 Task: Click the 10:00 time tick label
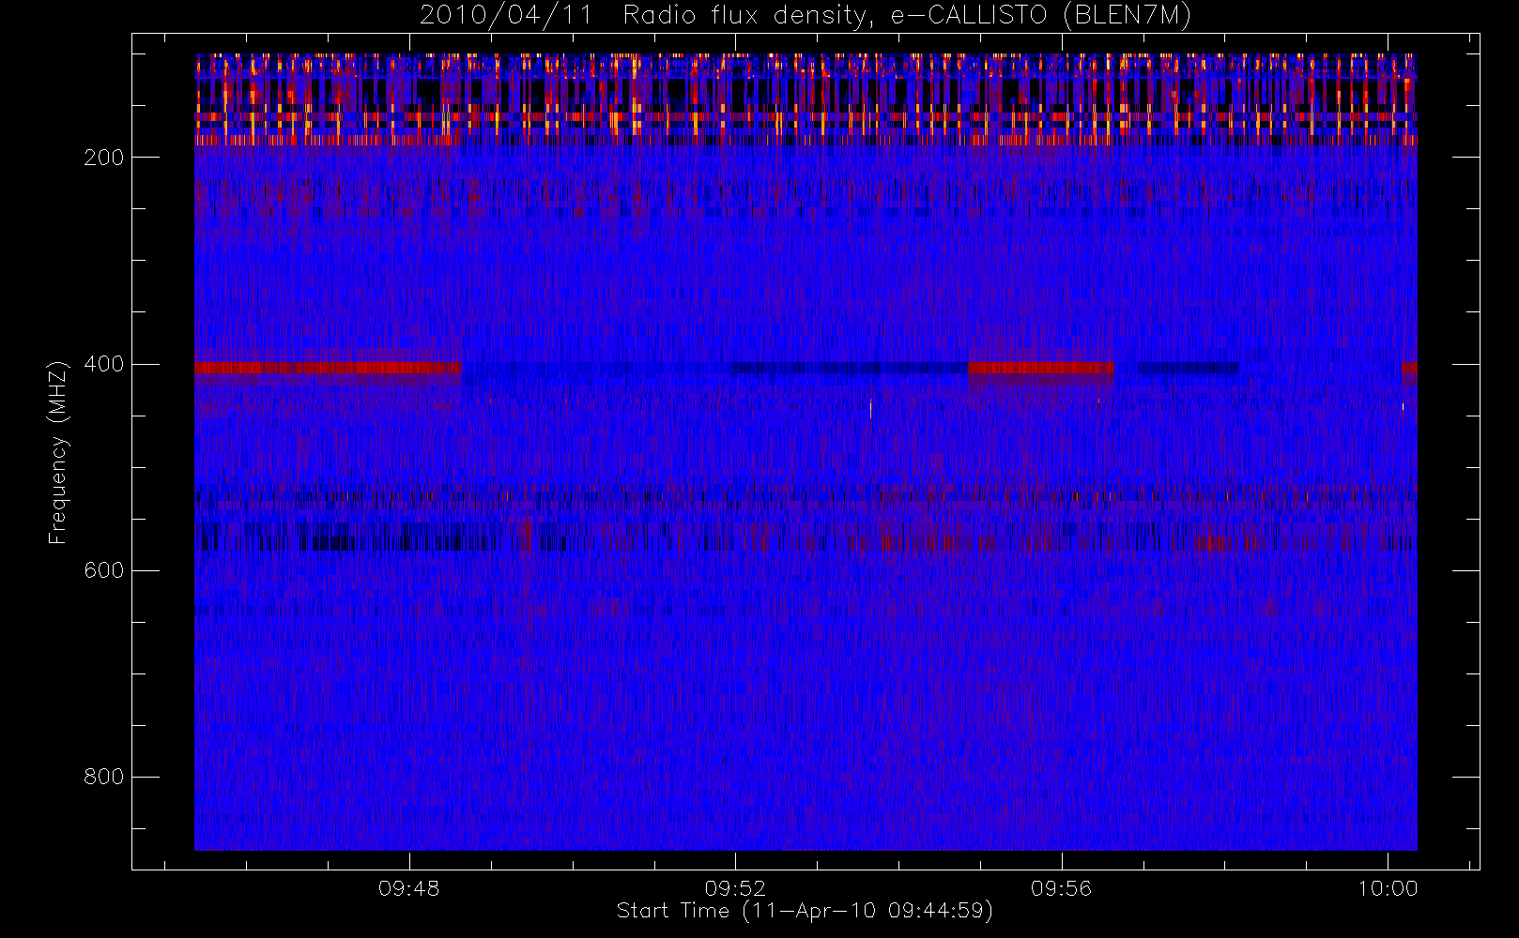tap(1388, 888)
